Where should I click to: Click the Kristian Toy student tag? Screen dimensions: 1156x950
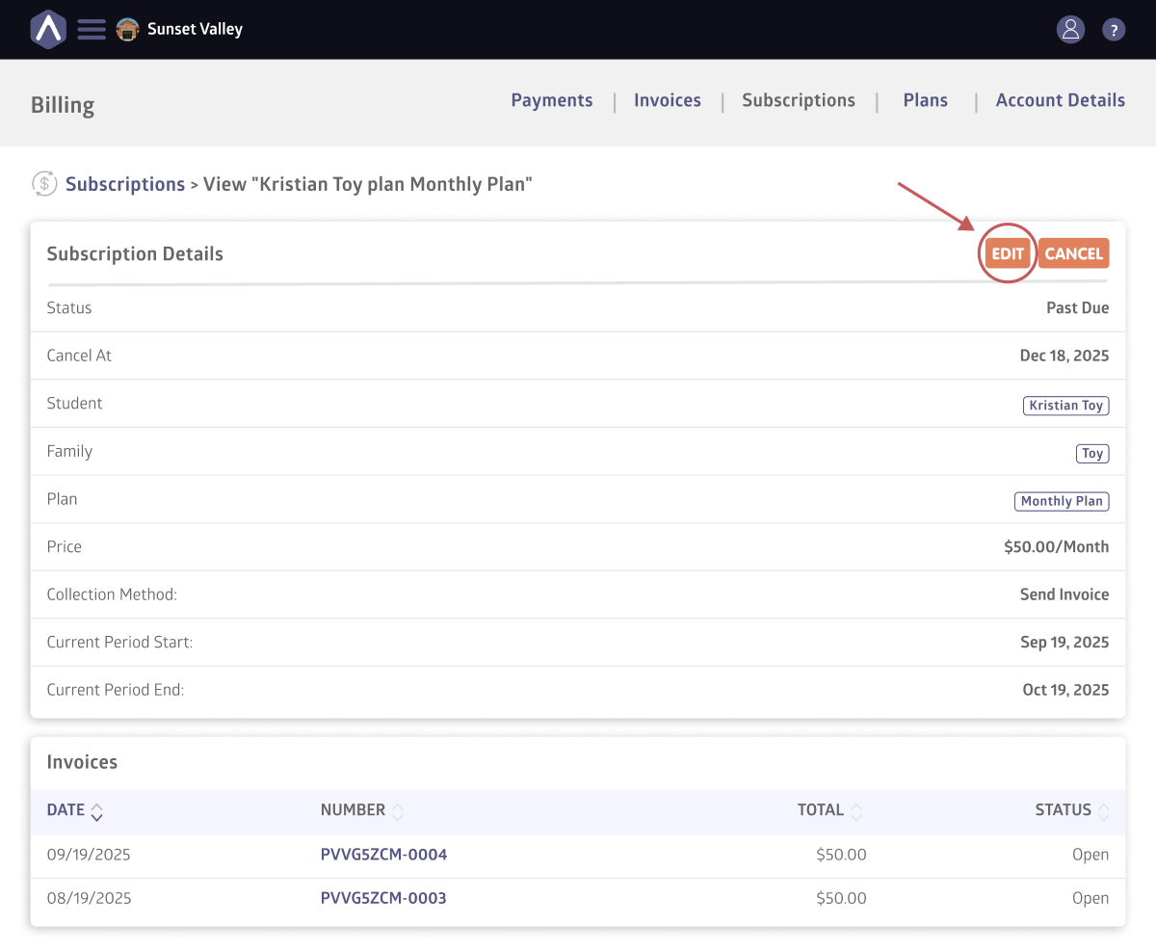coord(1065,406)
